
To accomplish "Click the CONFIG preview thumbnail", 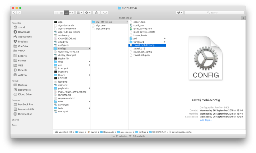I will click(x=206, y=58).
